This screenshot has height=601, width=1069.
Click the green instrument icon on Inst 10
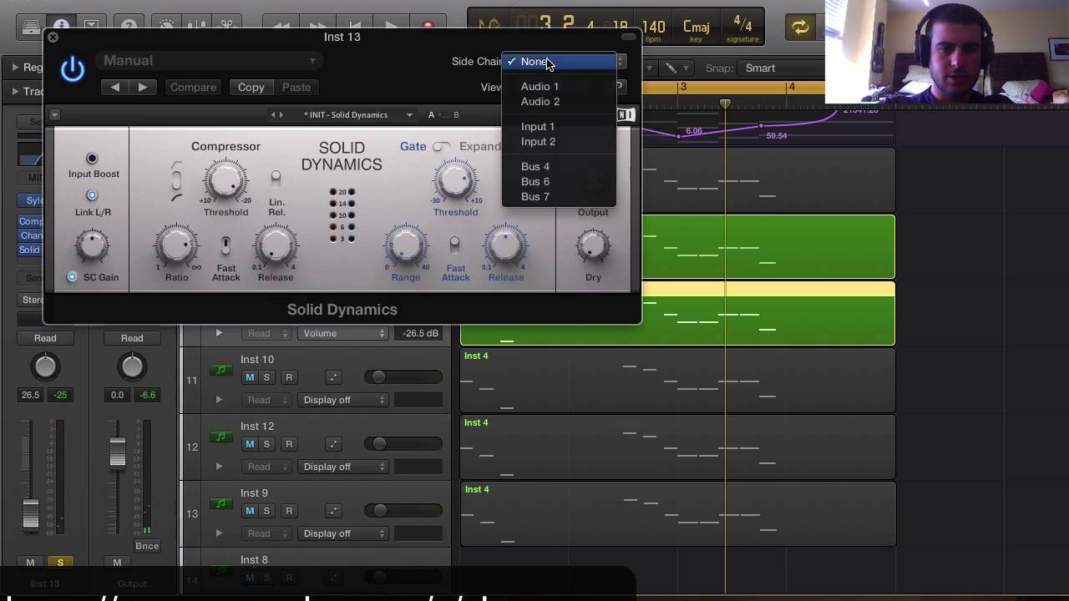220,370
